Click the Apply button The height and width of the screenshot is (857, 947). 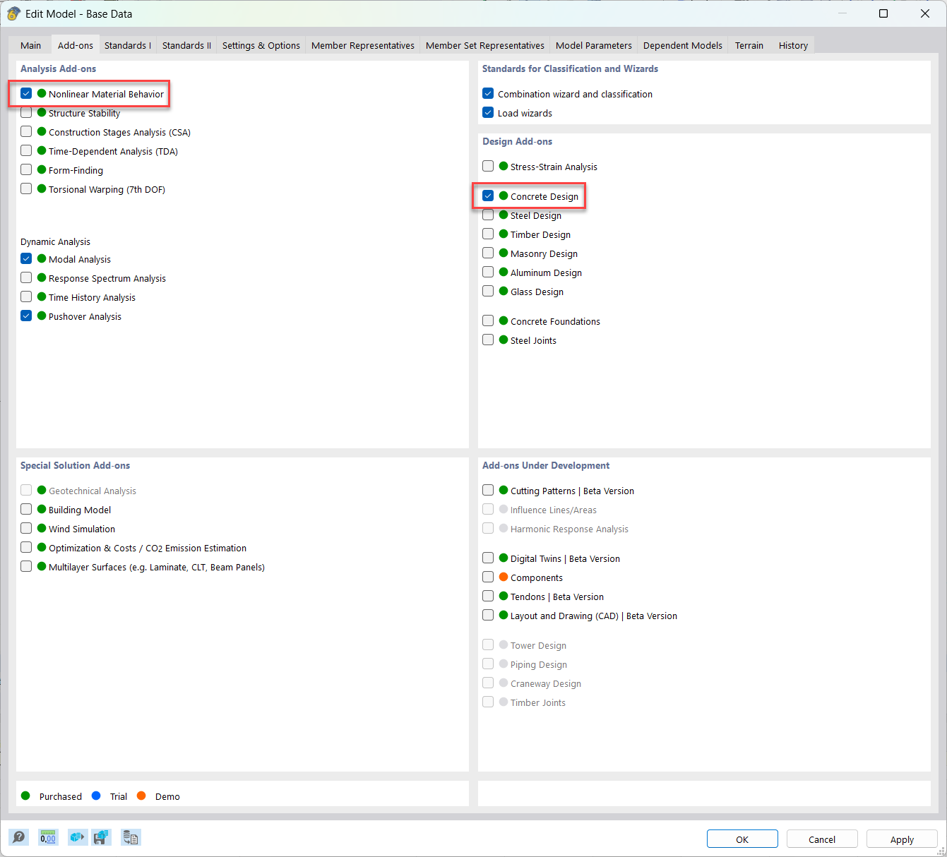(x=902, y=839)
